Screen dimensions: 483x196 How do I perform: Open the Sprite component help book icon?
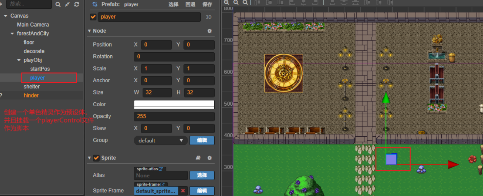pyautogui.click(x=199, y=158)
